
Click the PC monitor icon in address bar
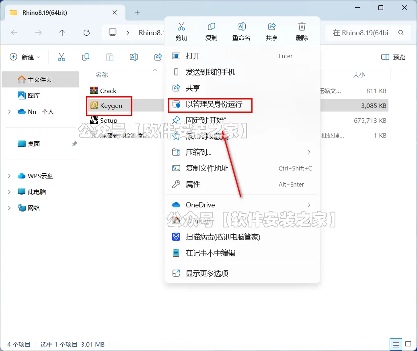point(113,32)
